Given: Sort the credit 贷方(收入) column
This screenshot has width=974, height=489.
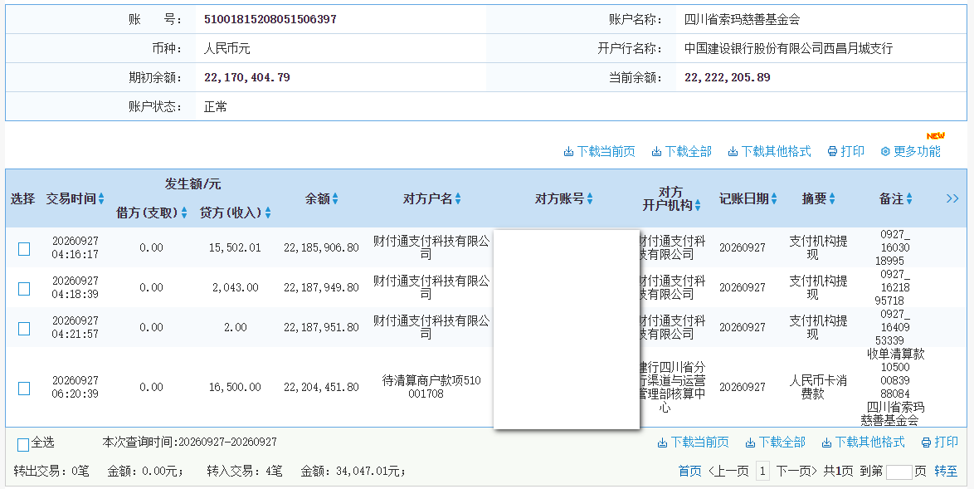Looking at the screenshot, I should [268, 213].
